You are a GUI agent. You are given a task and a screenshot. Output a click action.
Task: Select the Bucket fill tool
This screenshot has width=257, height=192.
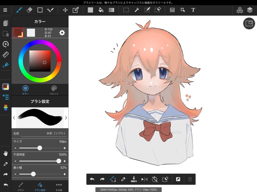pyautogui.click(x=101, y=10)
